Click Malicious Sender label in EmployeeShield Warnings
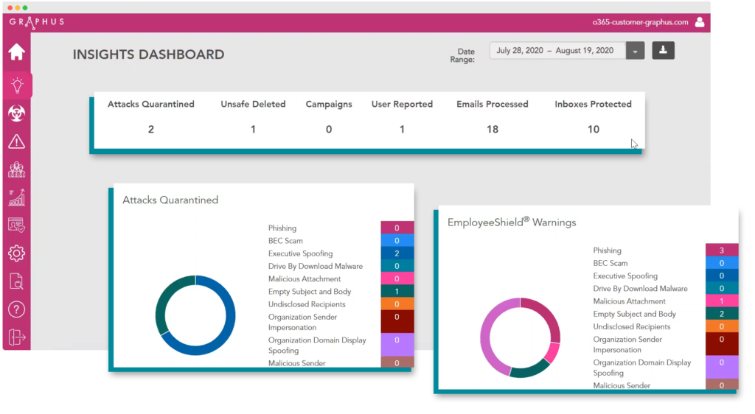The width and height of the screenshot is (755, 414). (x=622, y=385)
